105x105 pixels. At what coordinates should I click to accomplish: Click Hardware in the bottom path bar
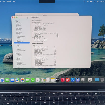click(x=48, y=67)
